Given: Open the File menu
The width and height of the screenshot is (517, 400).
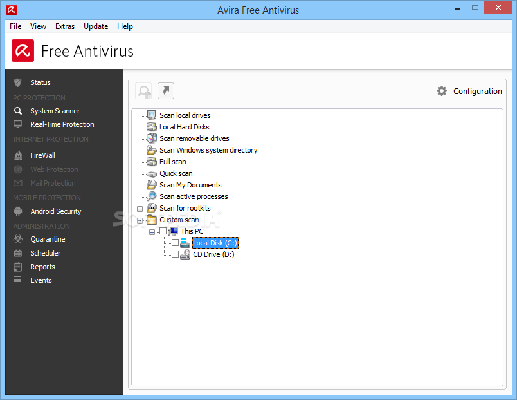Looking at the screenshot, I should [15, 26].
